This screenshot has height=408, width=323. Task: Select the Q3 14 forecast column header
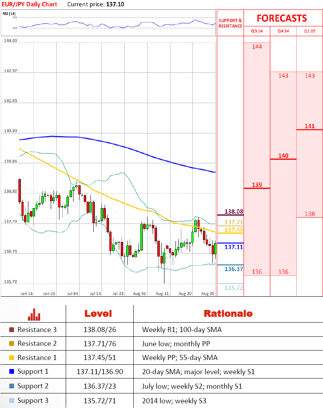(257, 31)
